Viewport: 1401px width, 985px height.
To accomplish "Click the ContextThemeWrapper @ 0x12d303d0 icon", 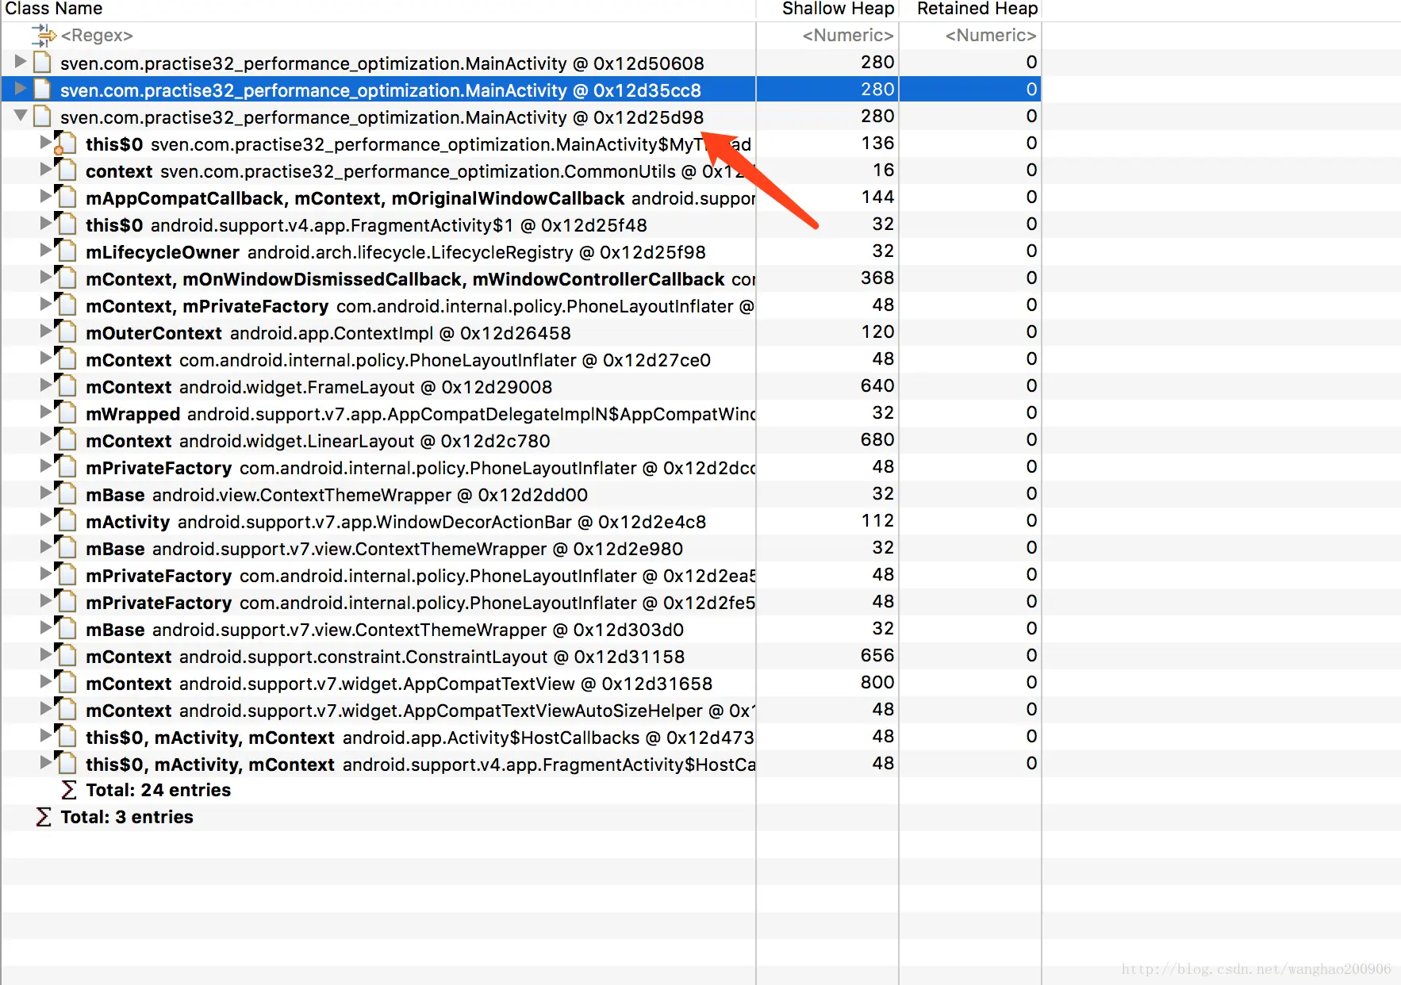I will click(x=65, y=629).
